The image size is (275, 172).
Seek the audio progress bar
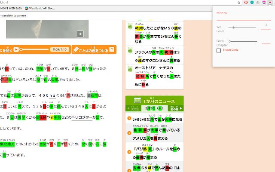tap(34, 49)
